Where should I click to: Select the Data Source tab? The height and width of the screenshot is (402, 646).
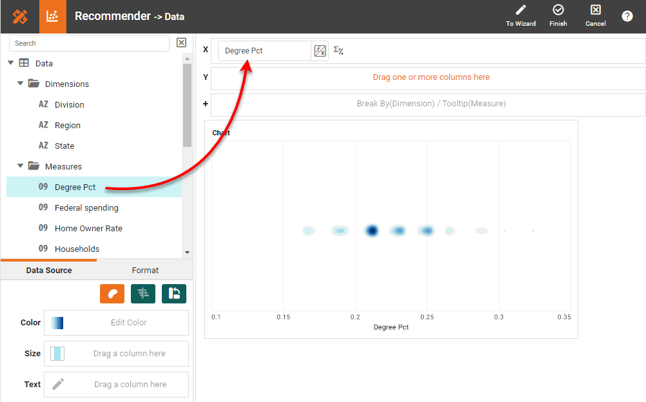coord(49,271)
